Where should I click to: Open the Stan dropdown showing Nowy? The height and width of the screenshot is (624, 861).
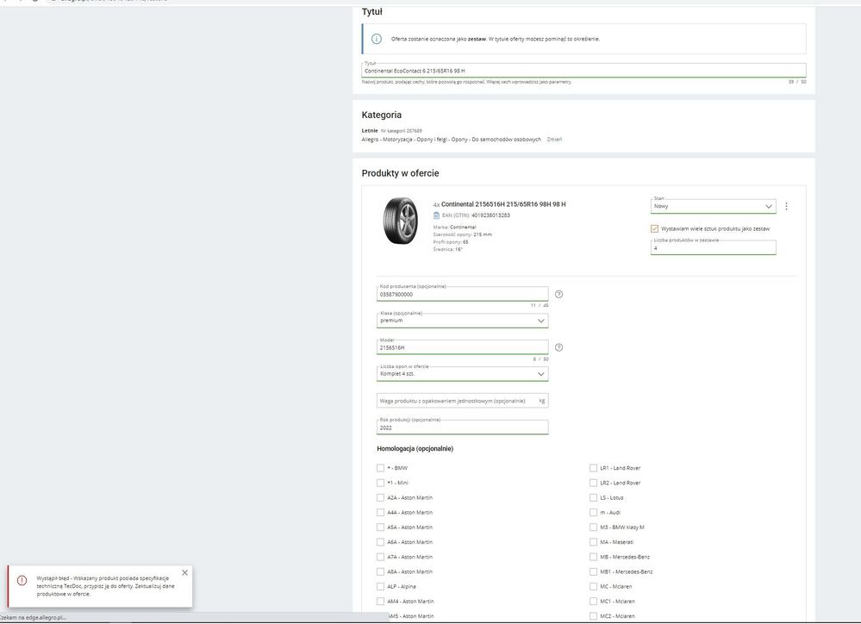click(x=714, y=206)
